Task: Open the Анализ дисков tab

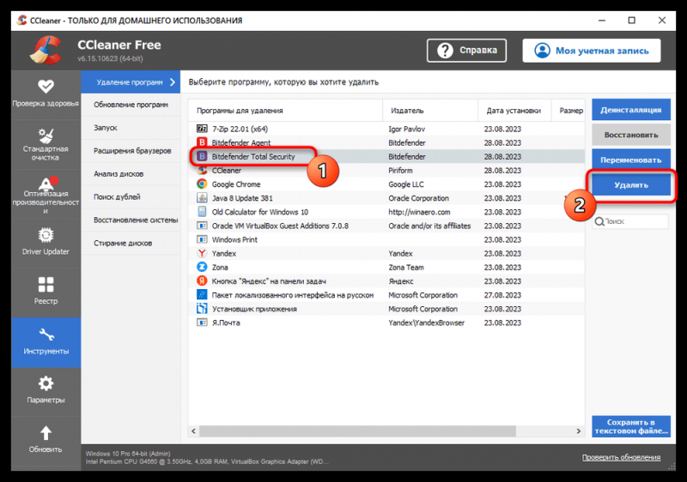Action: coord(131,174)
